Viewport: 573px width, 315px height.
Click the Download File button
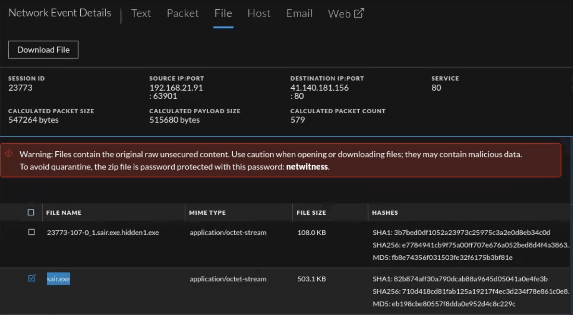(x=43, y=50)
